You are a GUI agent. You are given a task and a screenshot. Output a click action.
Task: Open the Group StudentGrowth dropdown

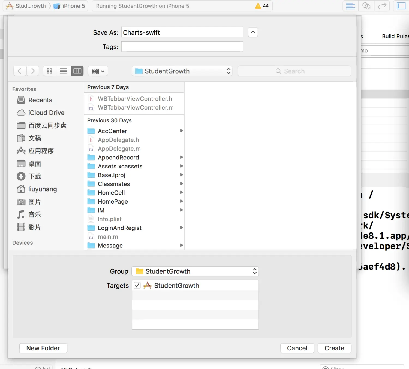point(195,271)
